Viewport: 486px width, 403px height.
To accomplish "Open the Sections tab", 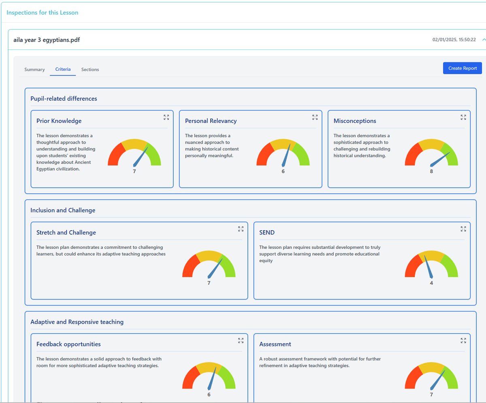I will click(x=90, y=70).
